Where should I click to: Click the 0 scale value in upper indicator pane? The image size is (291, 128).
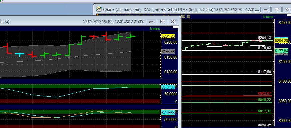176,102
